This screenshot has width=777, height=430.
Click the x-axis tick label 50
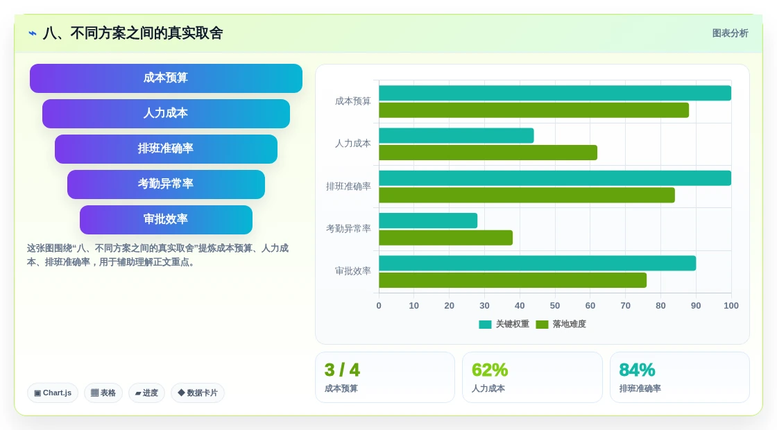pos(555,306)
